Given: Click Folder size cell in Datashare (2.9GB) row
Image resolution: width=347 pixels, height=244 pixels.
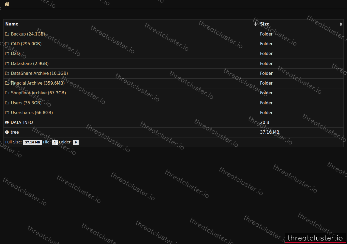Looking at the screenshot, I should [301, 64].
